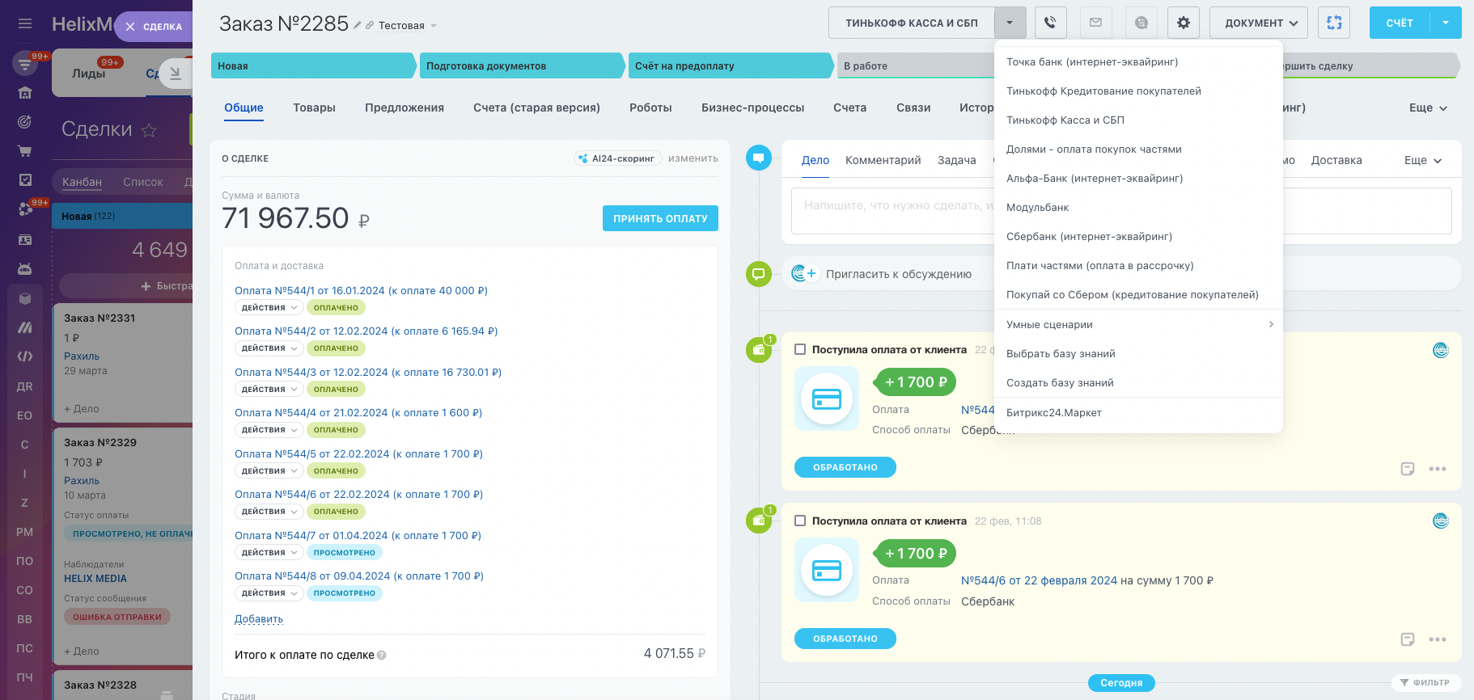Click the pencil icon next to Заказ №2285
Viewport: 1474px width, 700px height.
point(357,26)
